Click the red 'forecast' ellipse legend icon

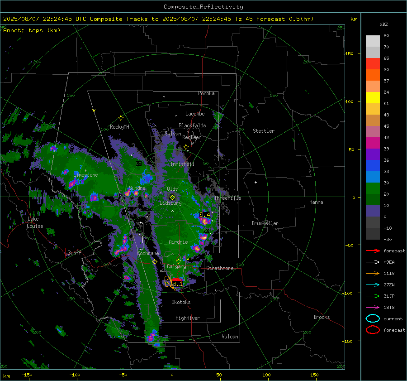pos(373,330)
